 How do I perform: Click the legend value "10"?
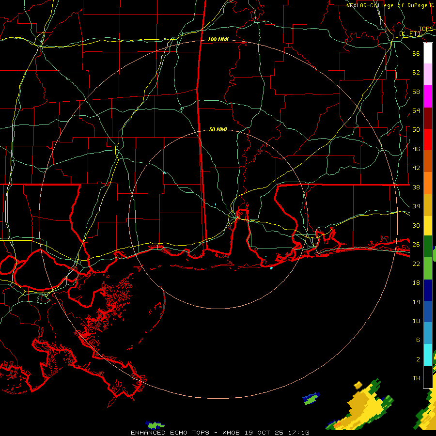[x=416, y=321]
